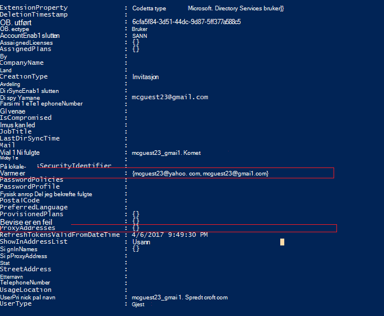
Task: Click the Bruker object type value
Action: pos(140,29)
